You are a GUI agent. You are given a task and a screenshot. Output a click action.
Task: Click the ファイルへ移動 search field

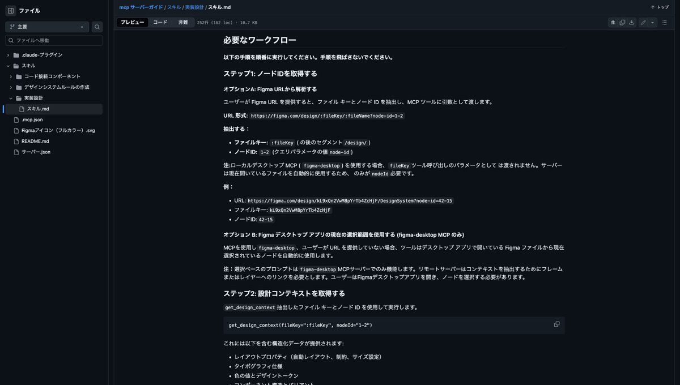point(54,40)
